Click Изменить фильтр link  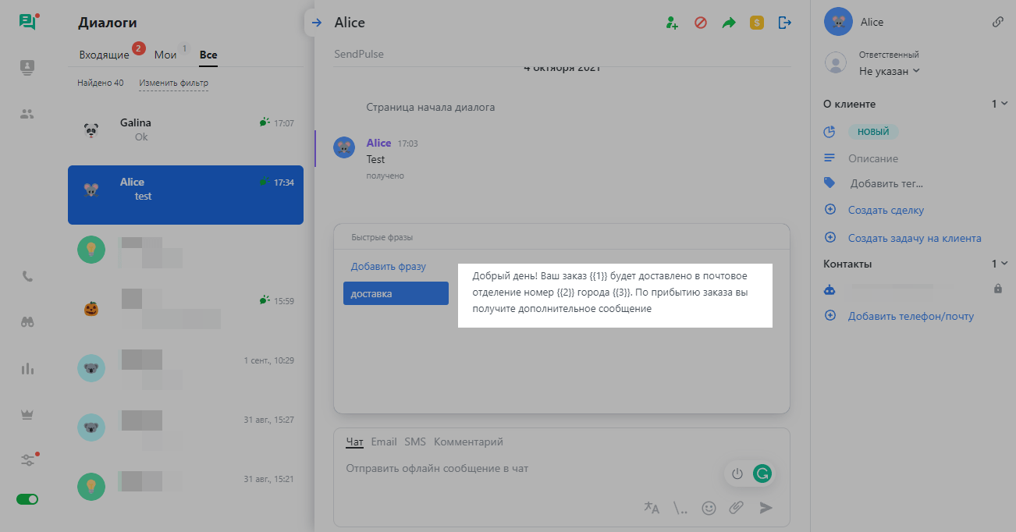[173, 83]
